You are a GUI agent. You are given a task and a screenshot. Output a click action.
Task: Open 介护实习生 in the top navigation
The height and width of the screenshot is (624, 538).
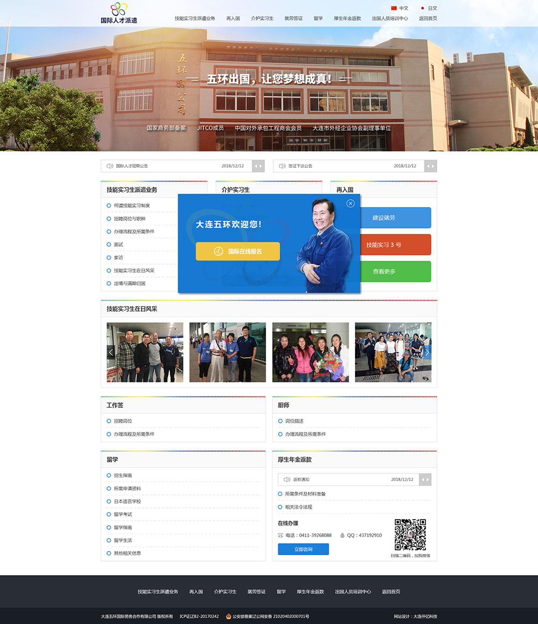tap(262, 18)
